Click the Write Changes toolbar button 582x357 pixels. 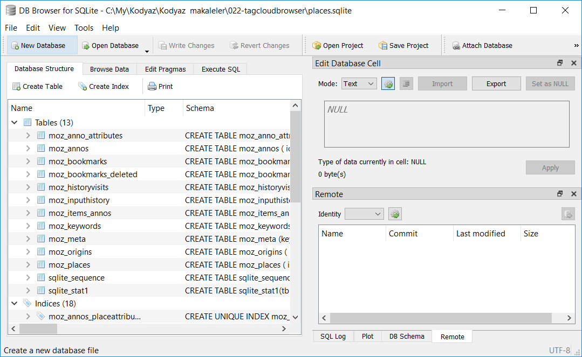pyautogui.click(x=186, y=46)
